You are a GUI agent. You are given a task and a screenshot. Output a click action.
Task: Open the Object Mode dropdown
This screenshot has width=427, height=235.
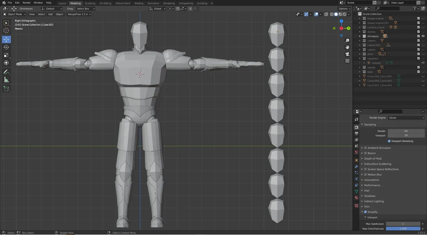[x=14, y=14]
